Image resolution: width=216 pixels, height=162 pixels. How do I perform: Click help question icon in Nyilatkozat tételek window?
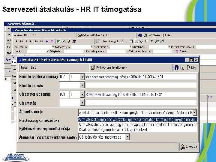(x=182, y=67)
